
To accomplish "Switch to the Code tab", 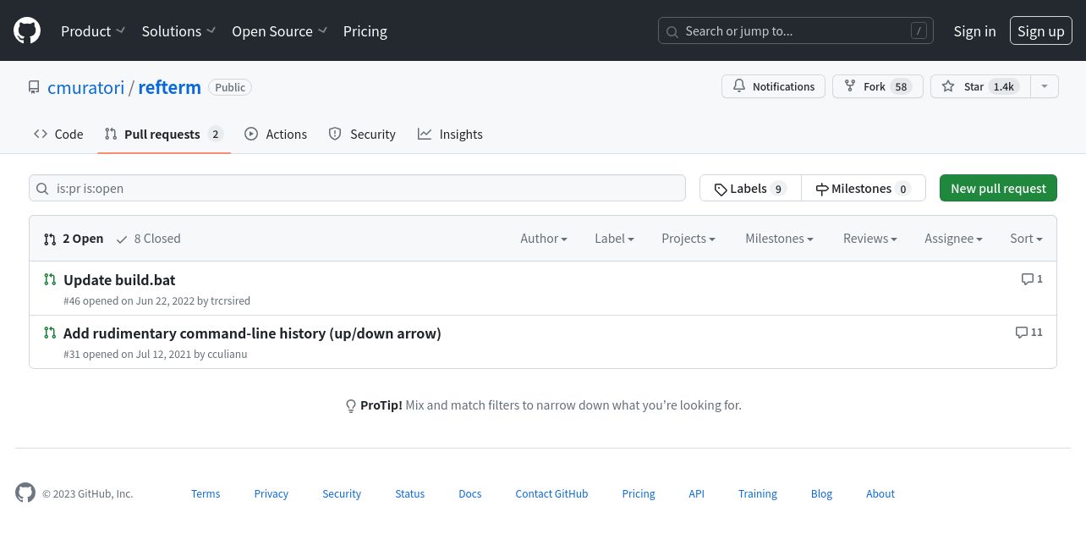I will coord(58,134).
